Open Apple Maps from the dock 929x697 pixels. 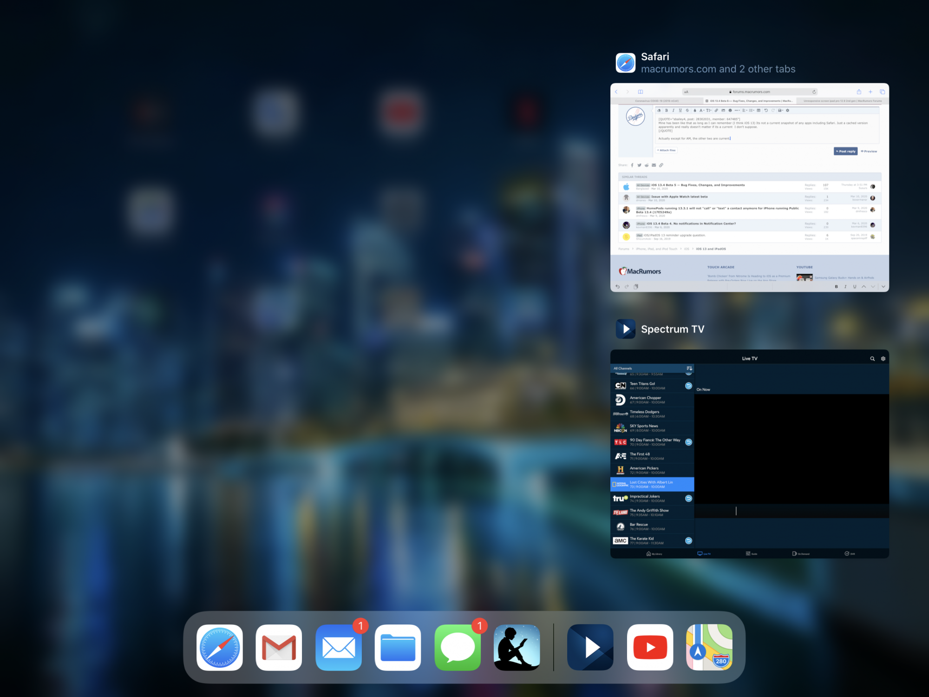click(x=709, y=647)
